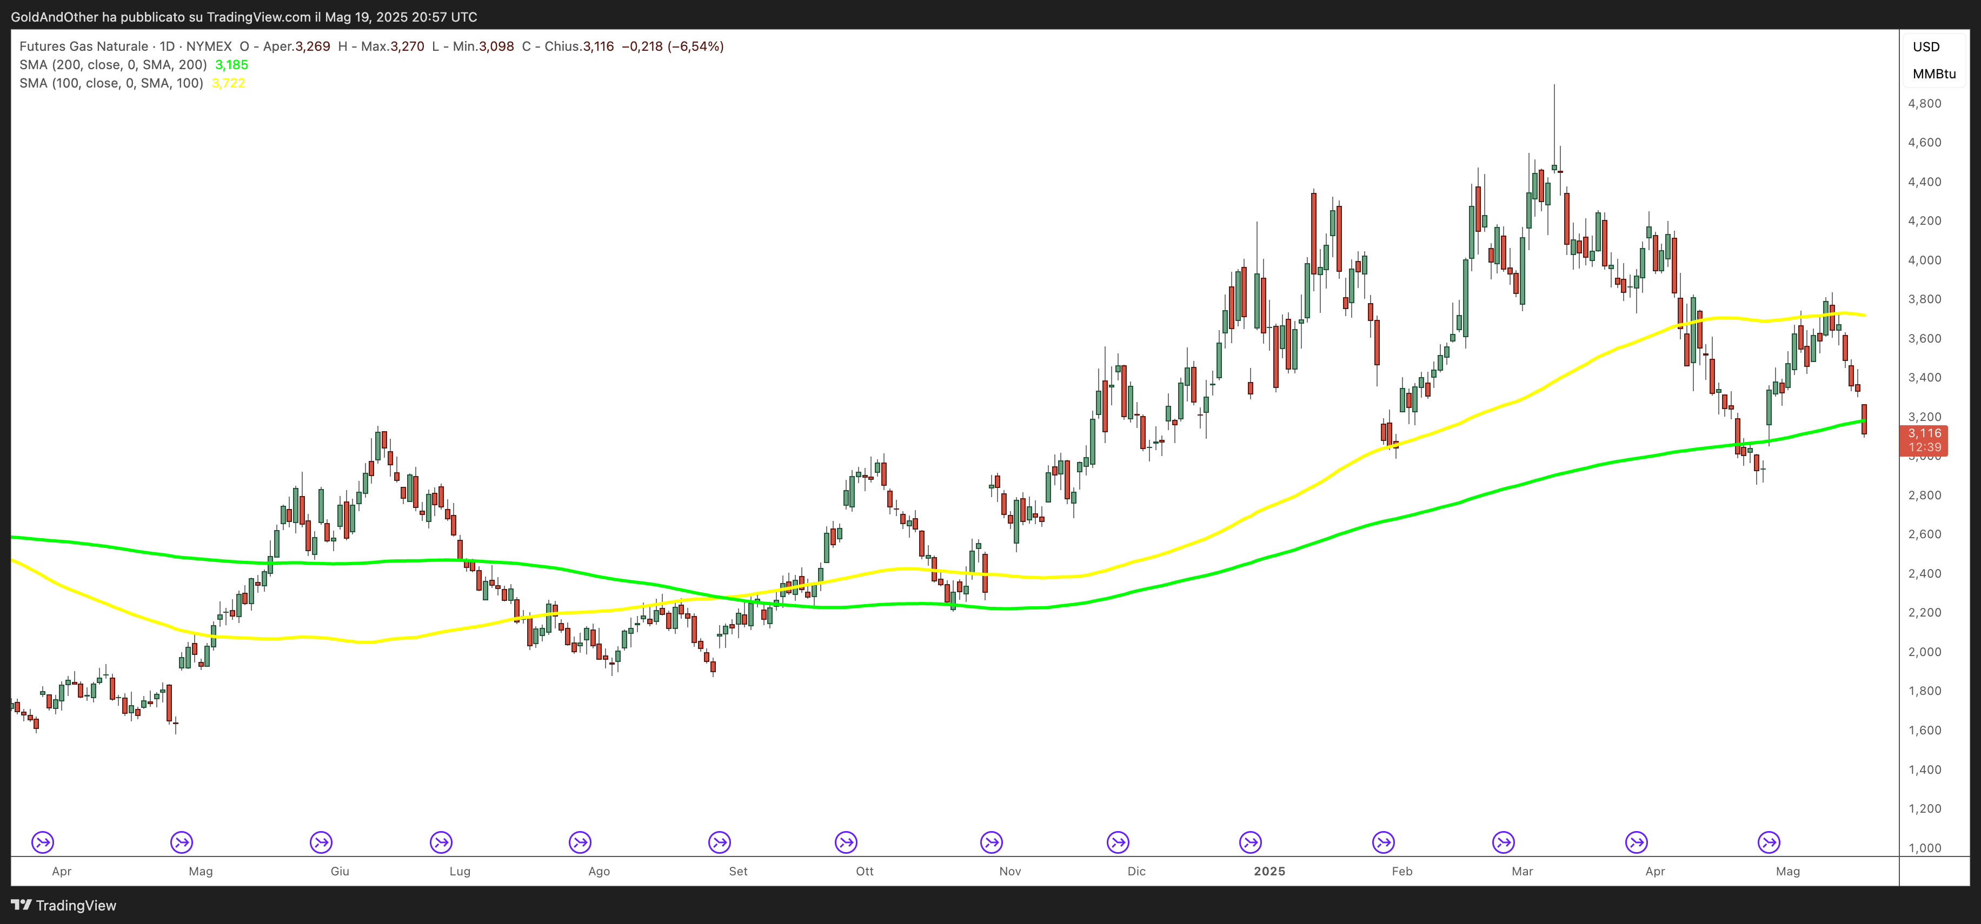Click the 2,000 price axis label
1981x924 pixels.
coord(1925,652)
